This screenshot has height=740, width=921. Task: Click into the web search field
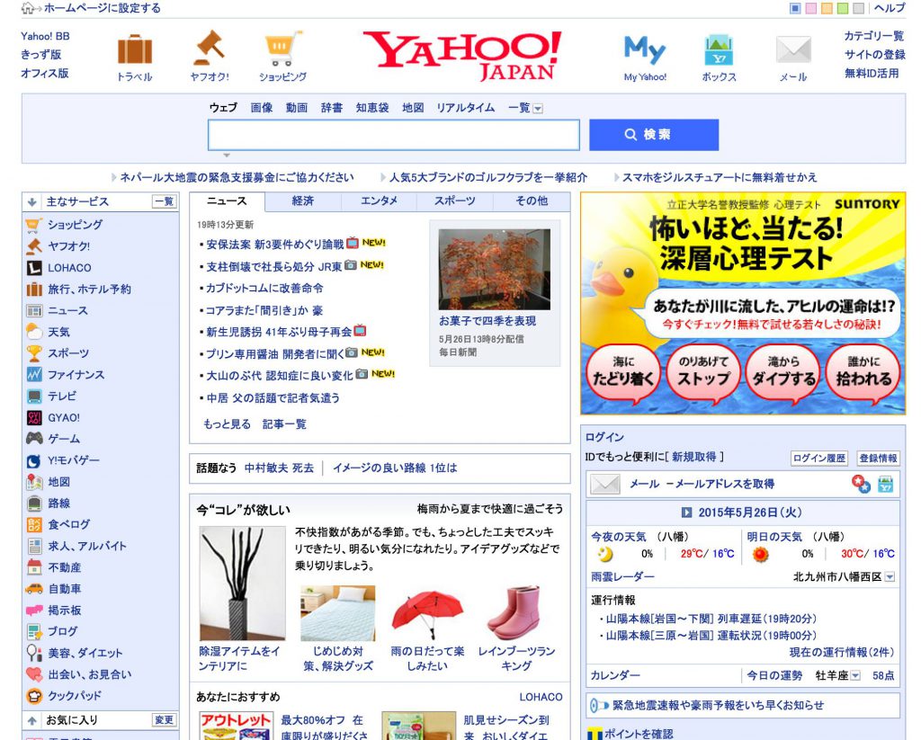[394, 135]
